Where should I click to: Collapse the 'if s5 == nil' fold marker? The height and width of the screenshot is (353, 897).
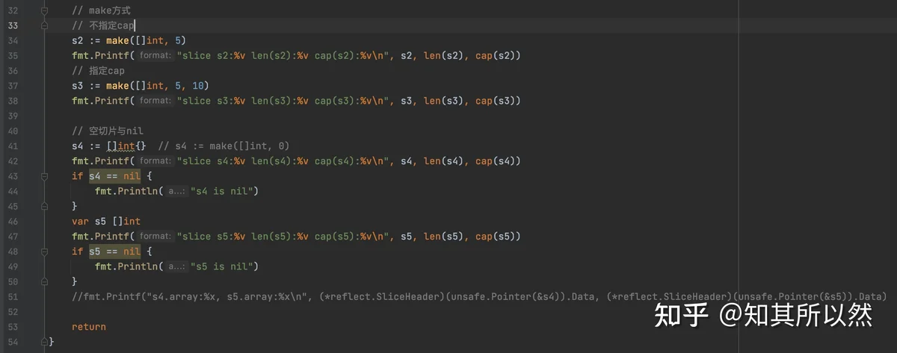(45, 252)
